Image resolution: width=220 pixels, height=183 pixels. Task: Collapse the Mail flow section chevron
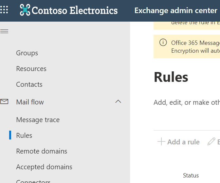click(x=118, y=101)
